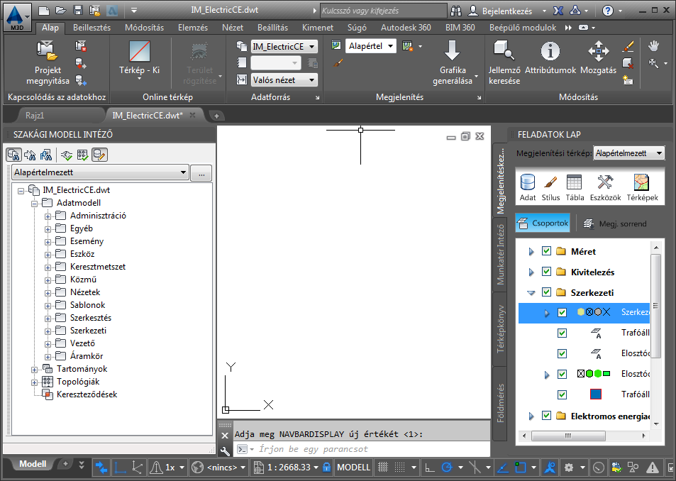Open the Stílus brush tool
Screen dimensions: 676x481
550,187
